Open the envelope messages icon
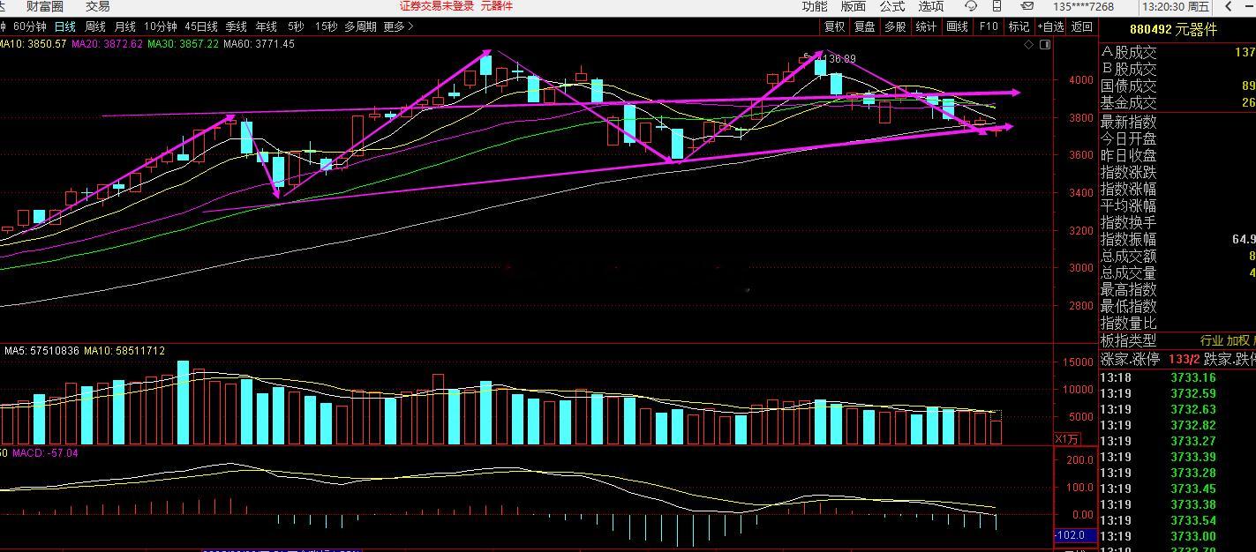Image resolution: width=1256 pixels, height=552 pixels. point(1027,6)
